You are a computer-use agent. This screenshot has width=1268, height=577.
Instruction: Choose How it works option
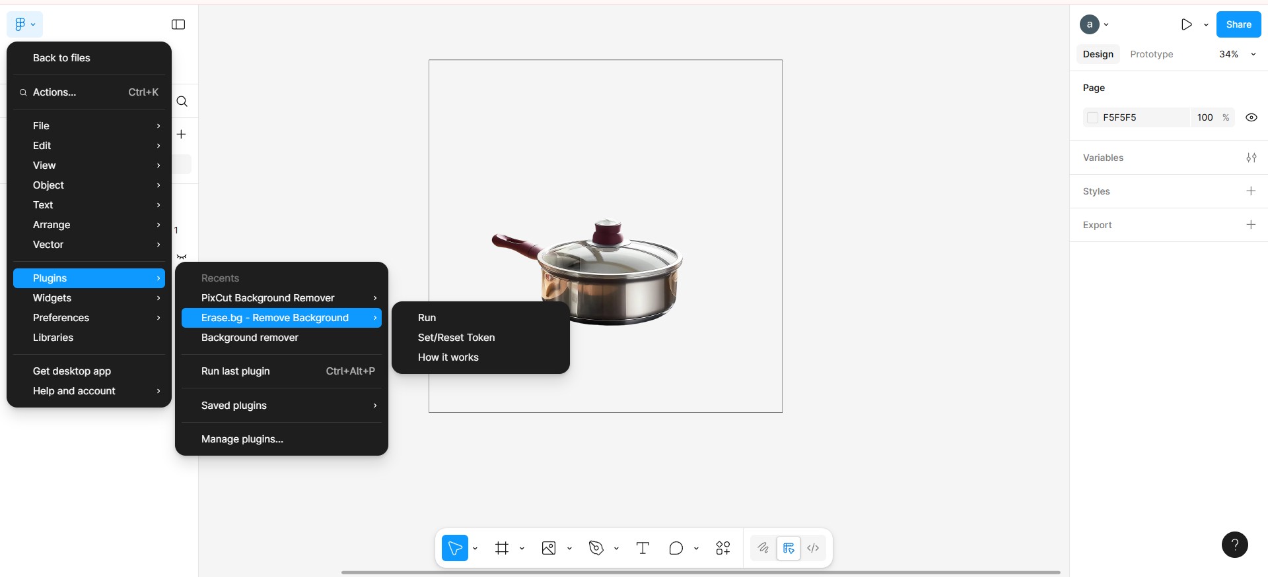click(481, 357)
